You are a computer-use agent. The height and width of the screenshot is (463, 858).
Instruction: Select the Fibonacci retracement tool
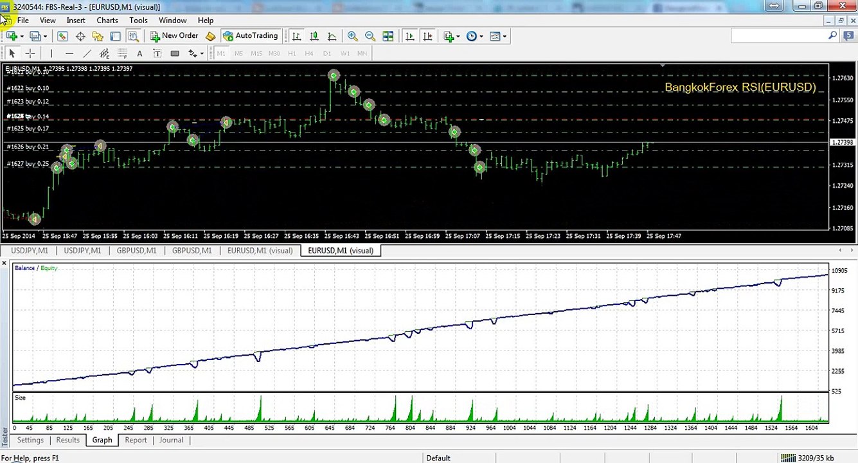tap(122, 53)
